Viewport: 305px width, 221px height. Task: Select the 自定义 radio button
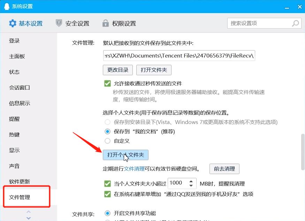107,141
